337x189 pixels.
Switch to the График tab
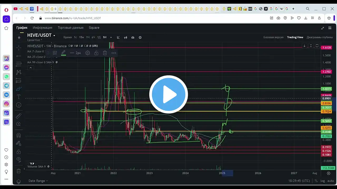(x=22, y=28)
